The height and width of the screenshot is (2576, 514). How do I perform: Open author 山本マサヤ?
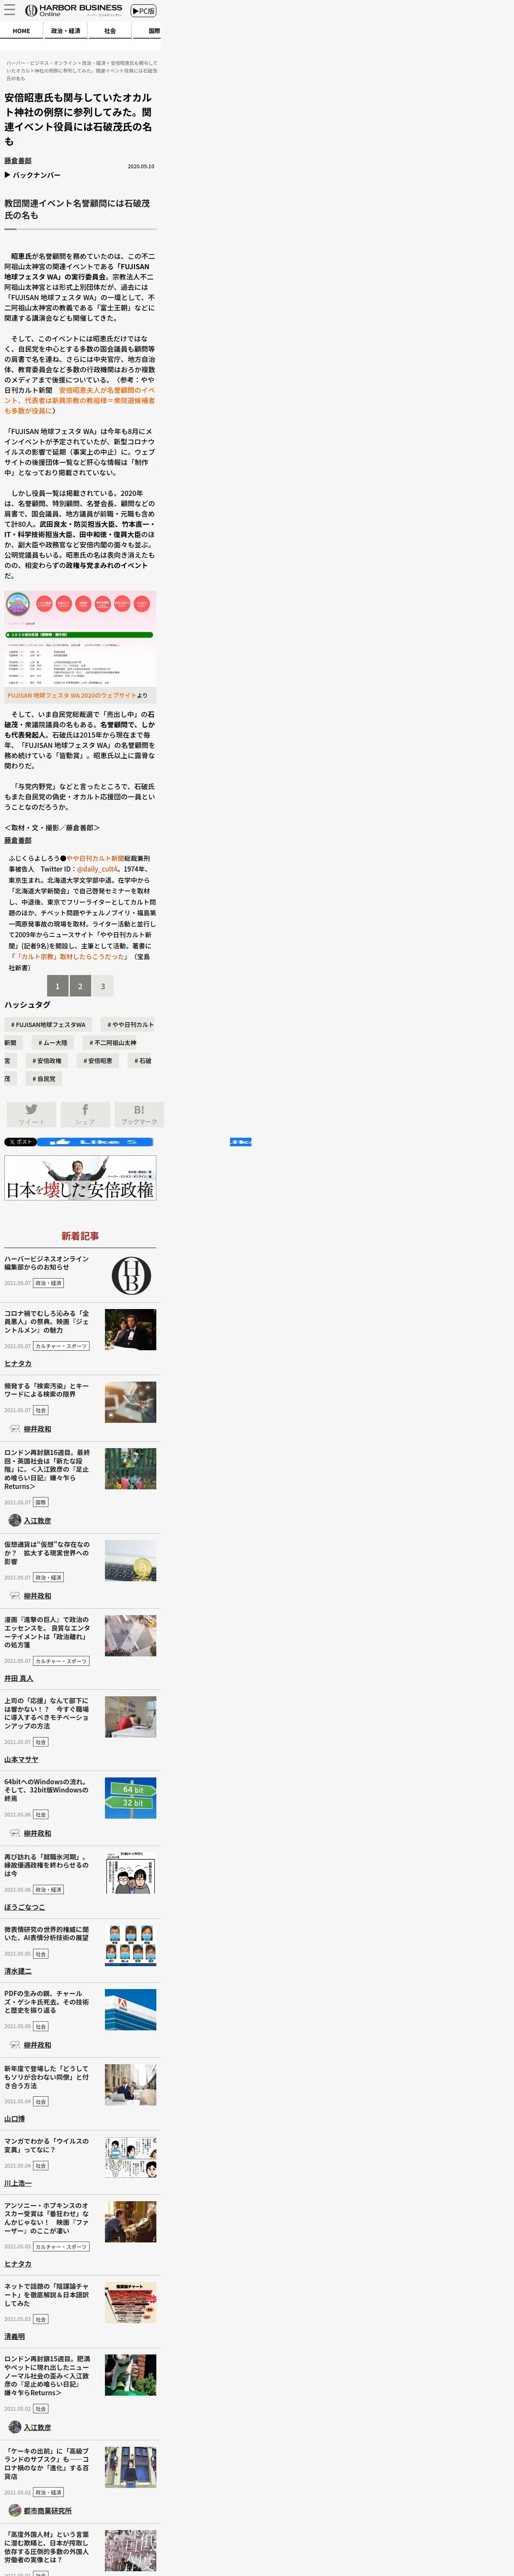(x=22, y=1760)
